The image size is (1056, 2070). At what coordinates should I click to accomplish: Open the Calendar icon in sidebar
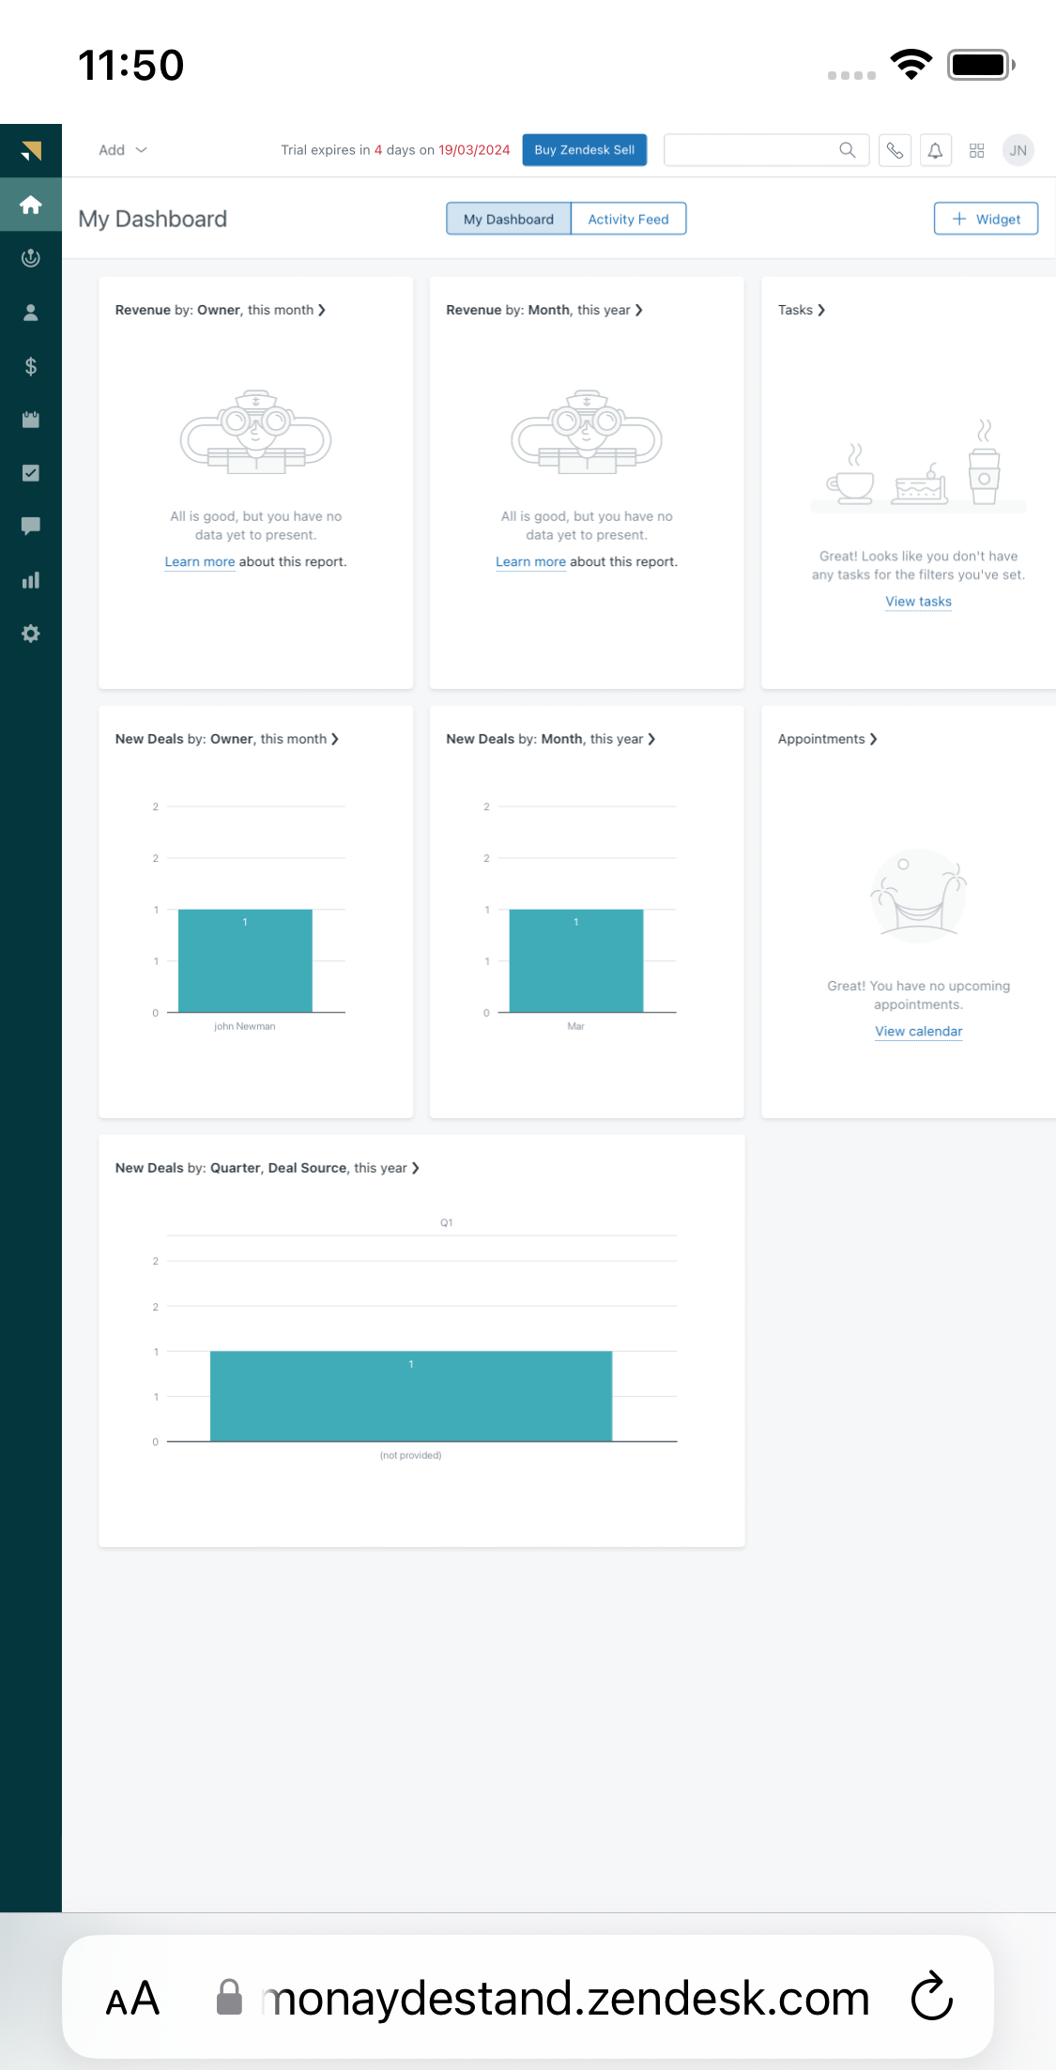[30, 420]
